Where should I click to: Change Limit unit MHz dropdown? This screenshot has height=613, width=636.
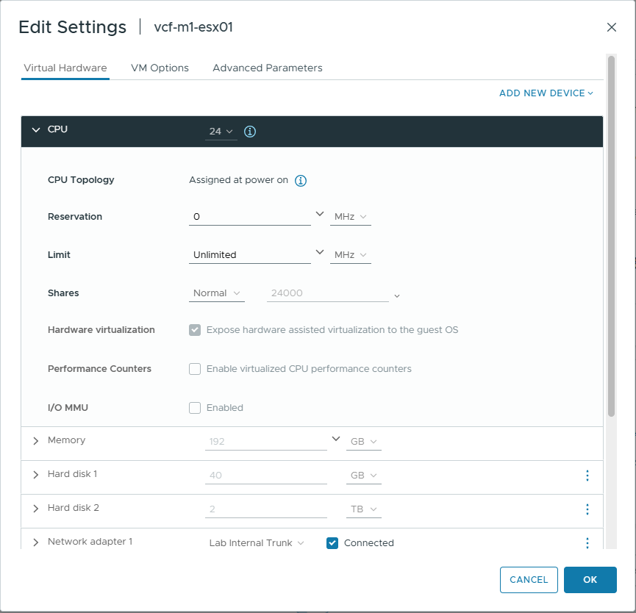click(x=351, y=255)
